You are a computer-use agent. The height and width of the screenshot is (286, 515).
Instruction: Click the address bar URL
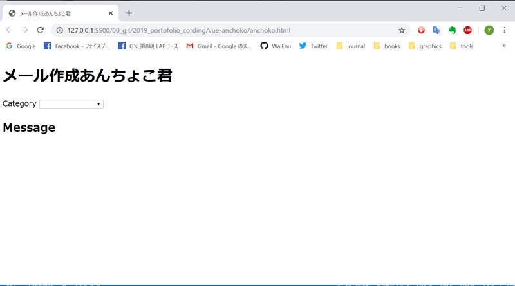(179, 30)
